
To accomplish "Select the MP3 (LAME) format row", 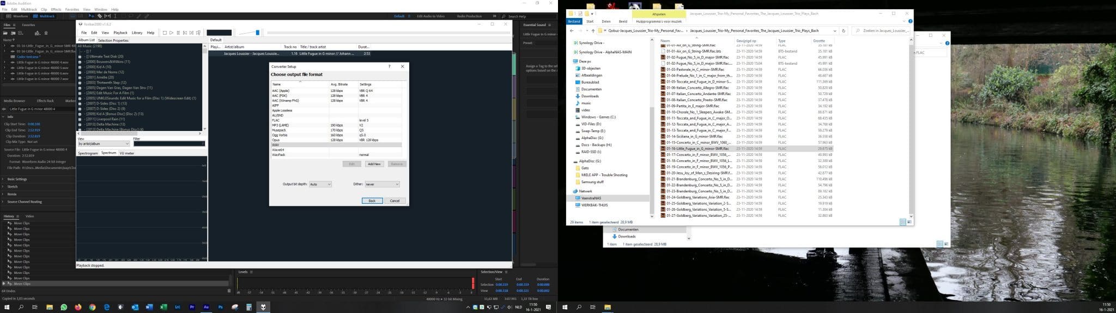I will [337, 125].
